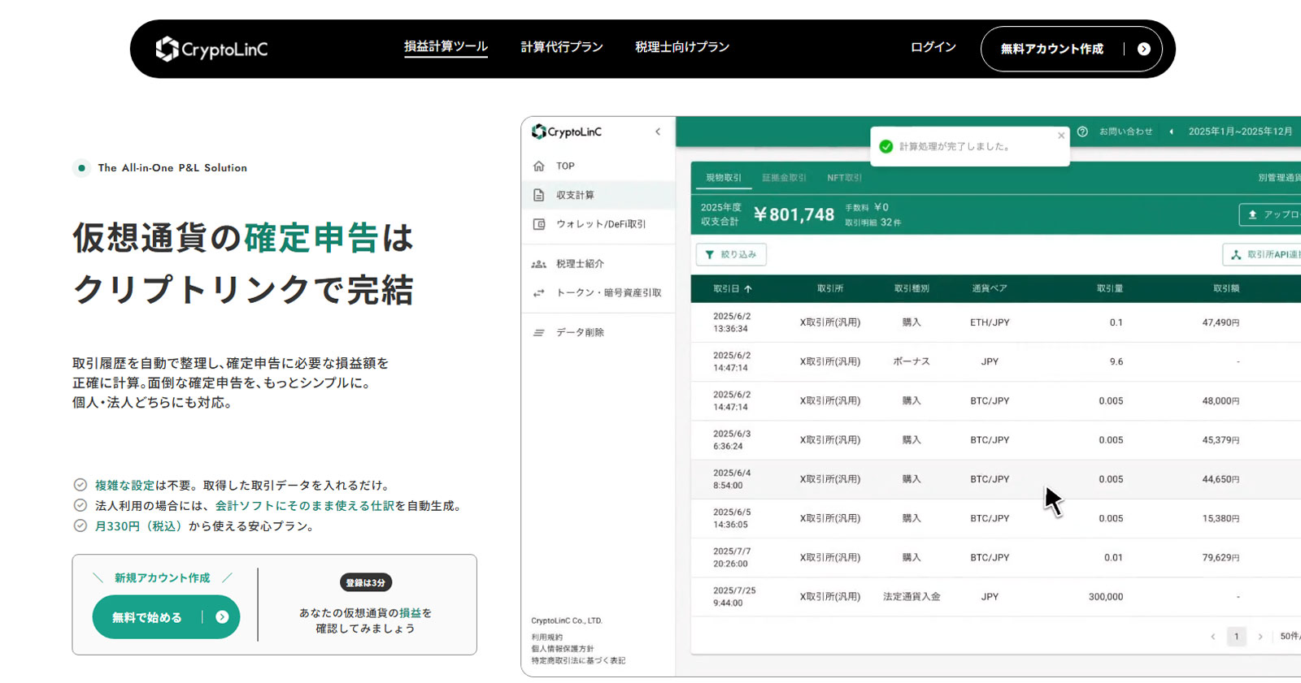
Task: Click the 無料で始める button
Action: (166, 617)
